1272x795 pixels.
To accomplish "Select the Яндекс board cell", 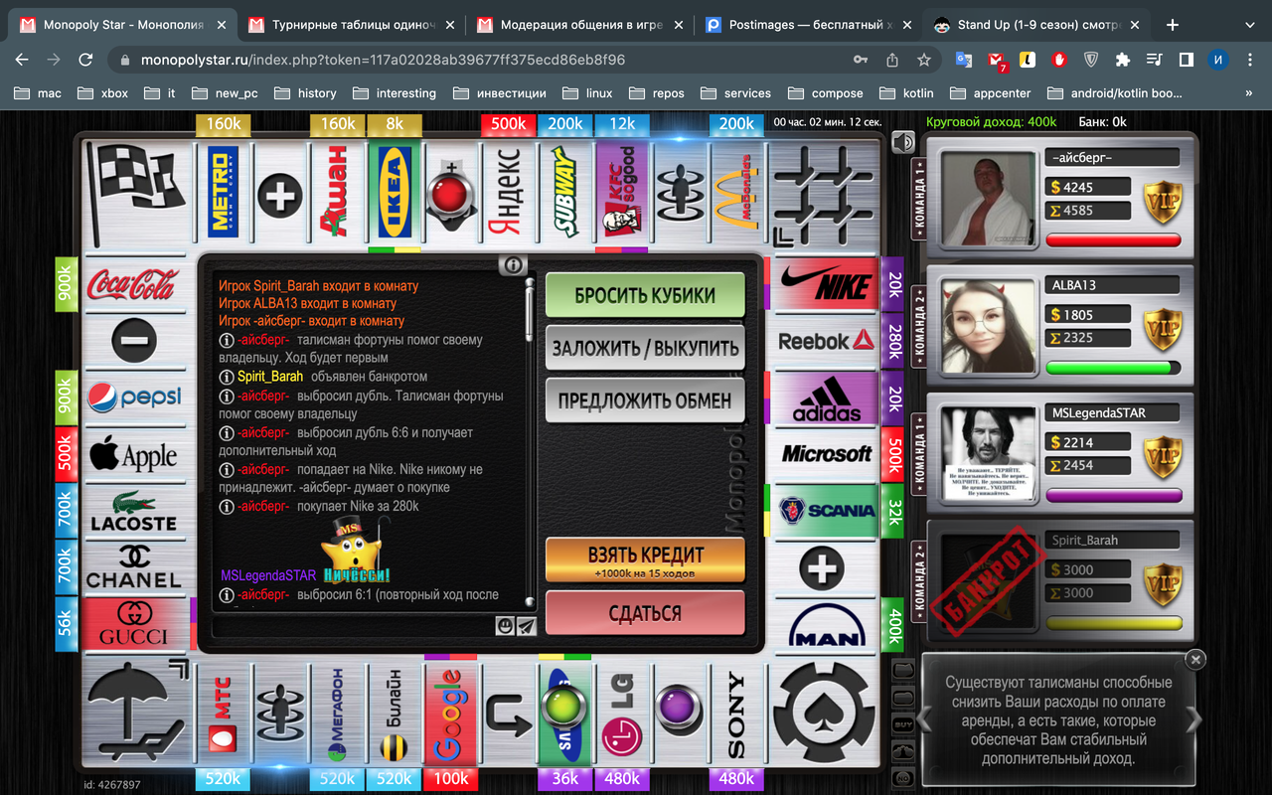I will [509, 193].
